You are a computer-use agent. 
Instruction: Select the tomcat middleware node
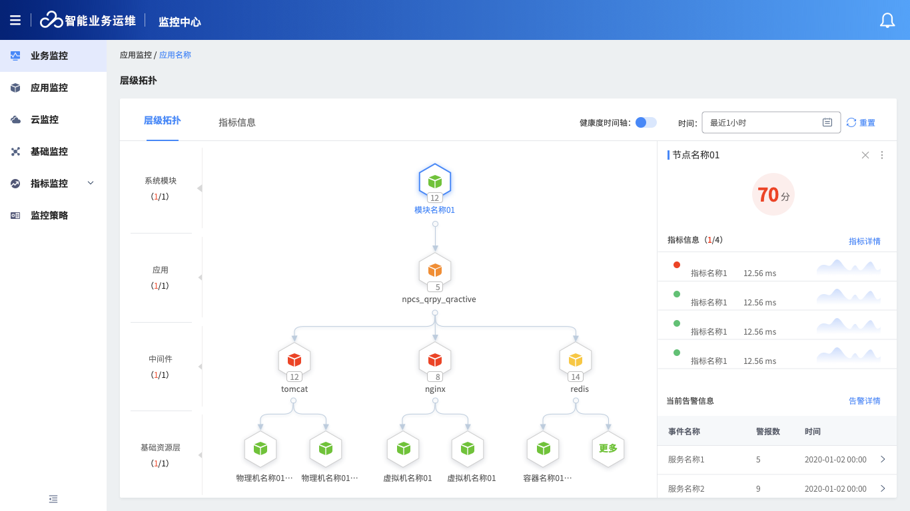coord(294,360)
